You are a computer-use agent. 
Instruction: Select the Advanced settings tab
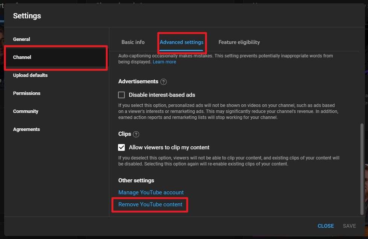182,42
